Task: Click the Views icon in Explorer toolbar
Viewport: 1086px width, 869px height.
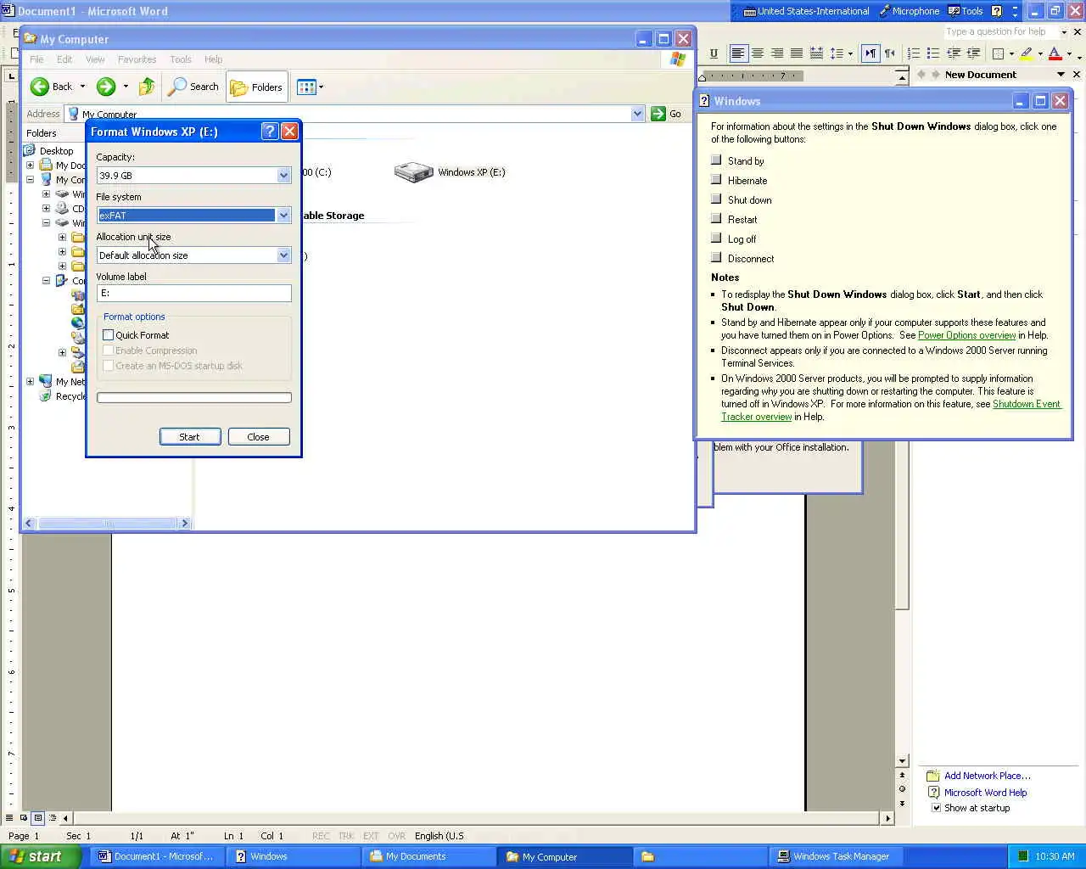Action: (306, 87)
